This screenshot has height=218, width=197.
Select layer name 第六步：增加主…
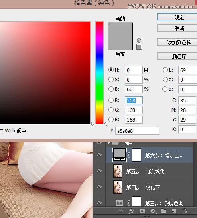coord(164,155)
